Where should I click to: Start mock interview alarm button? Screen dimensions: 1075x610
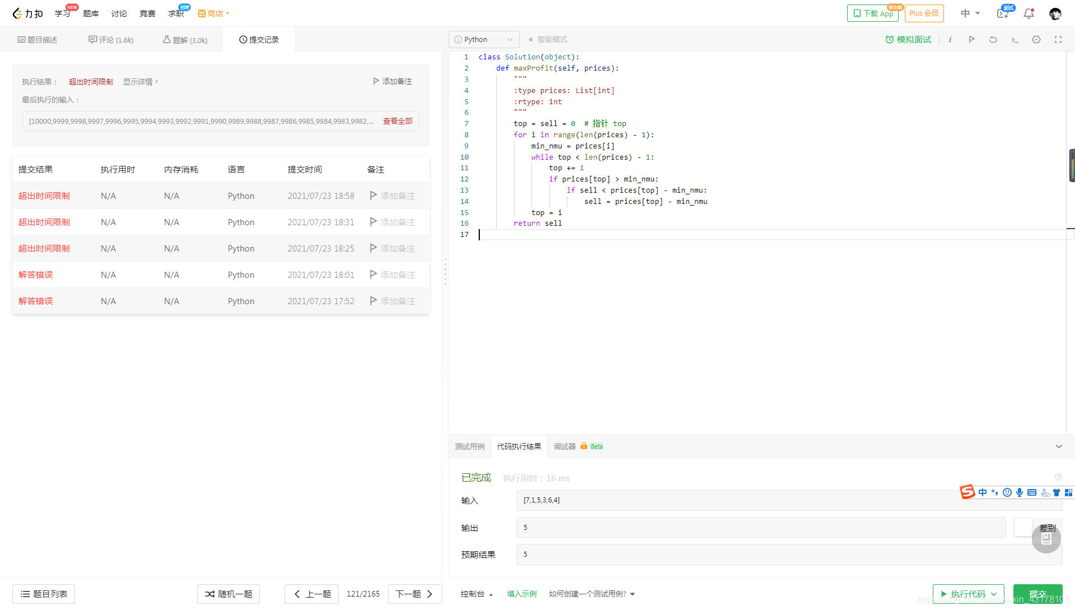[x=908, y=40]
